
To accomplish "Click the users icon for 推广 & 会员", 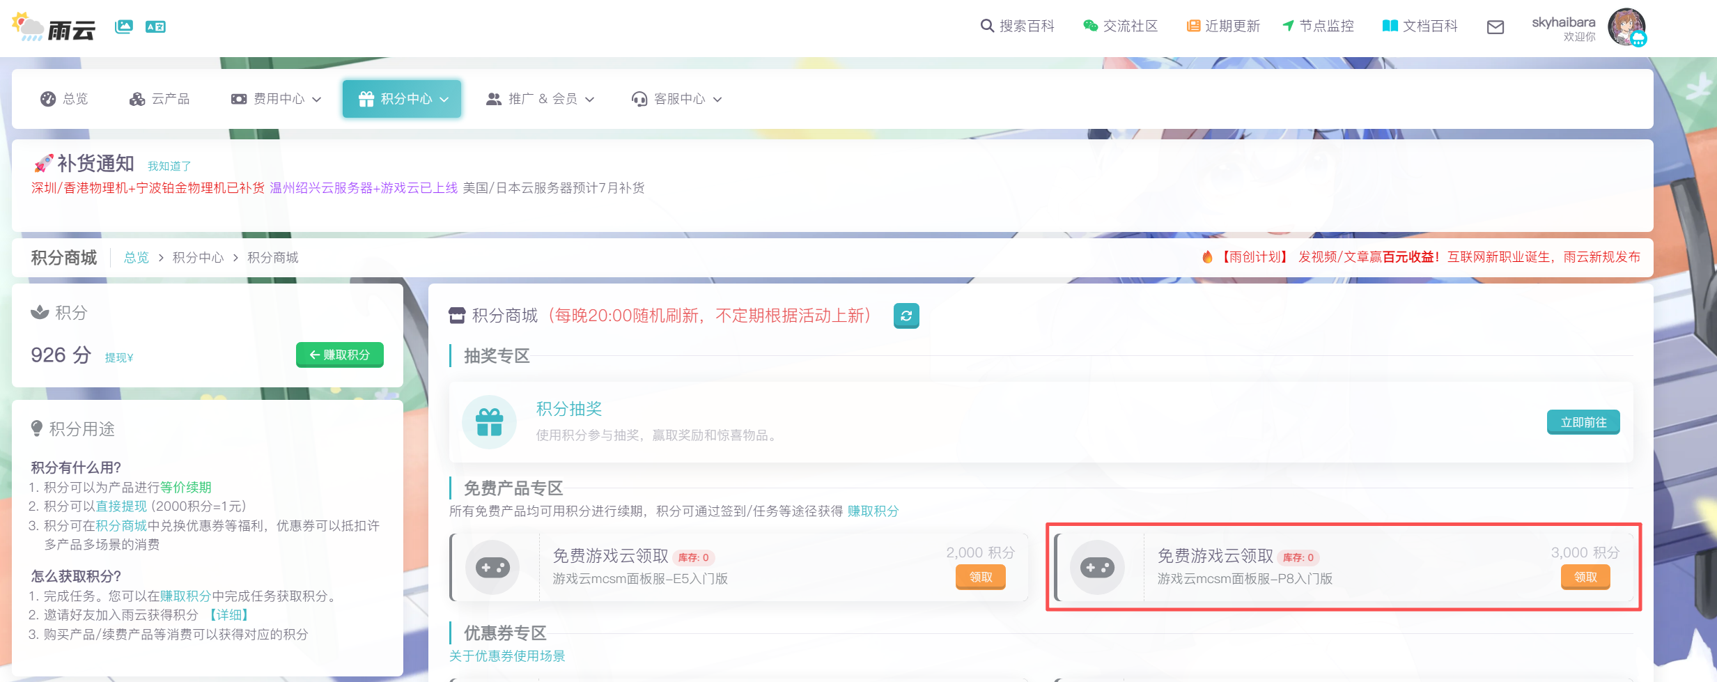I will (494, 99).
